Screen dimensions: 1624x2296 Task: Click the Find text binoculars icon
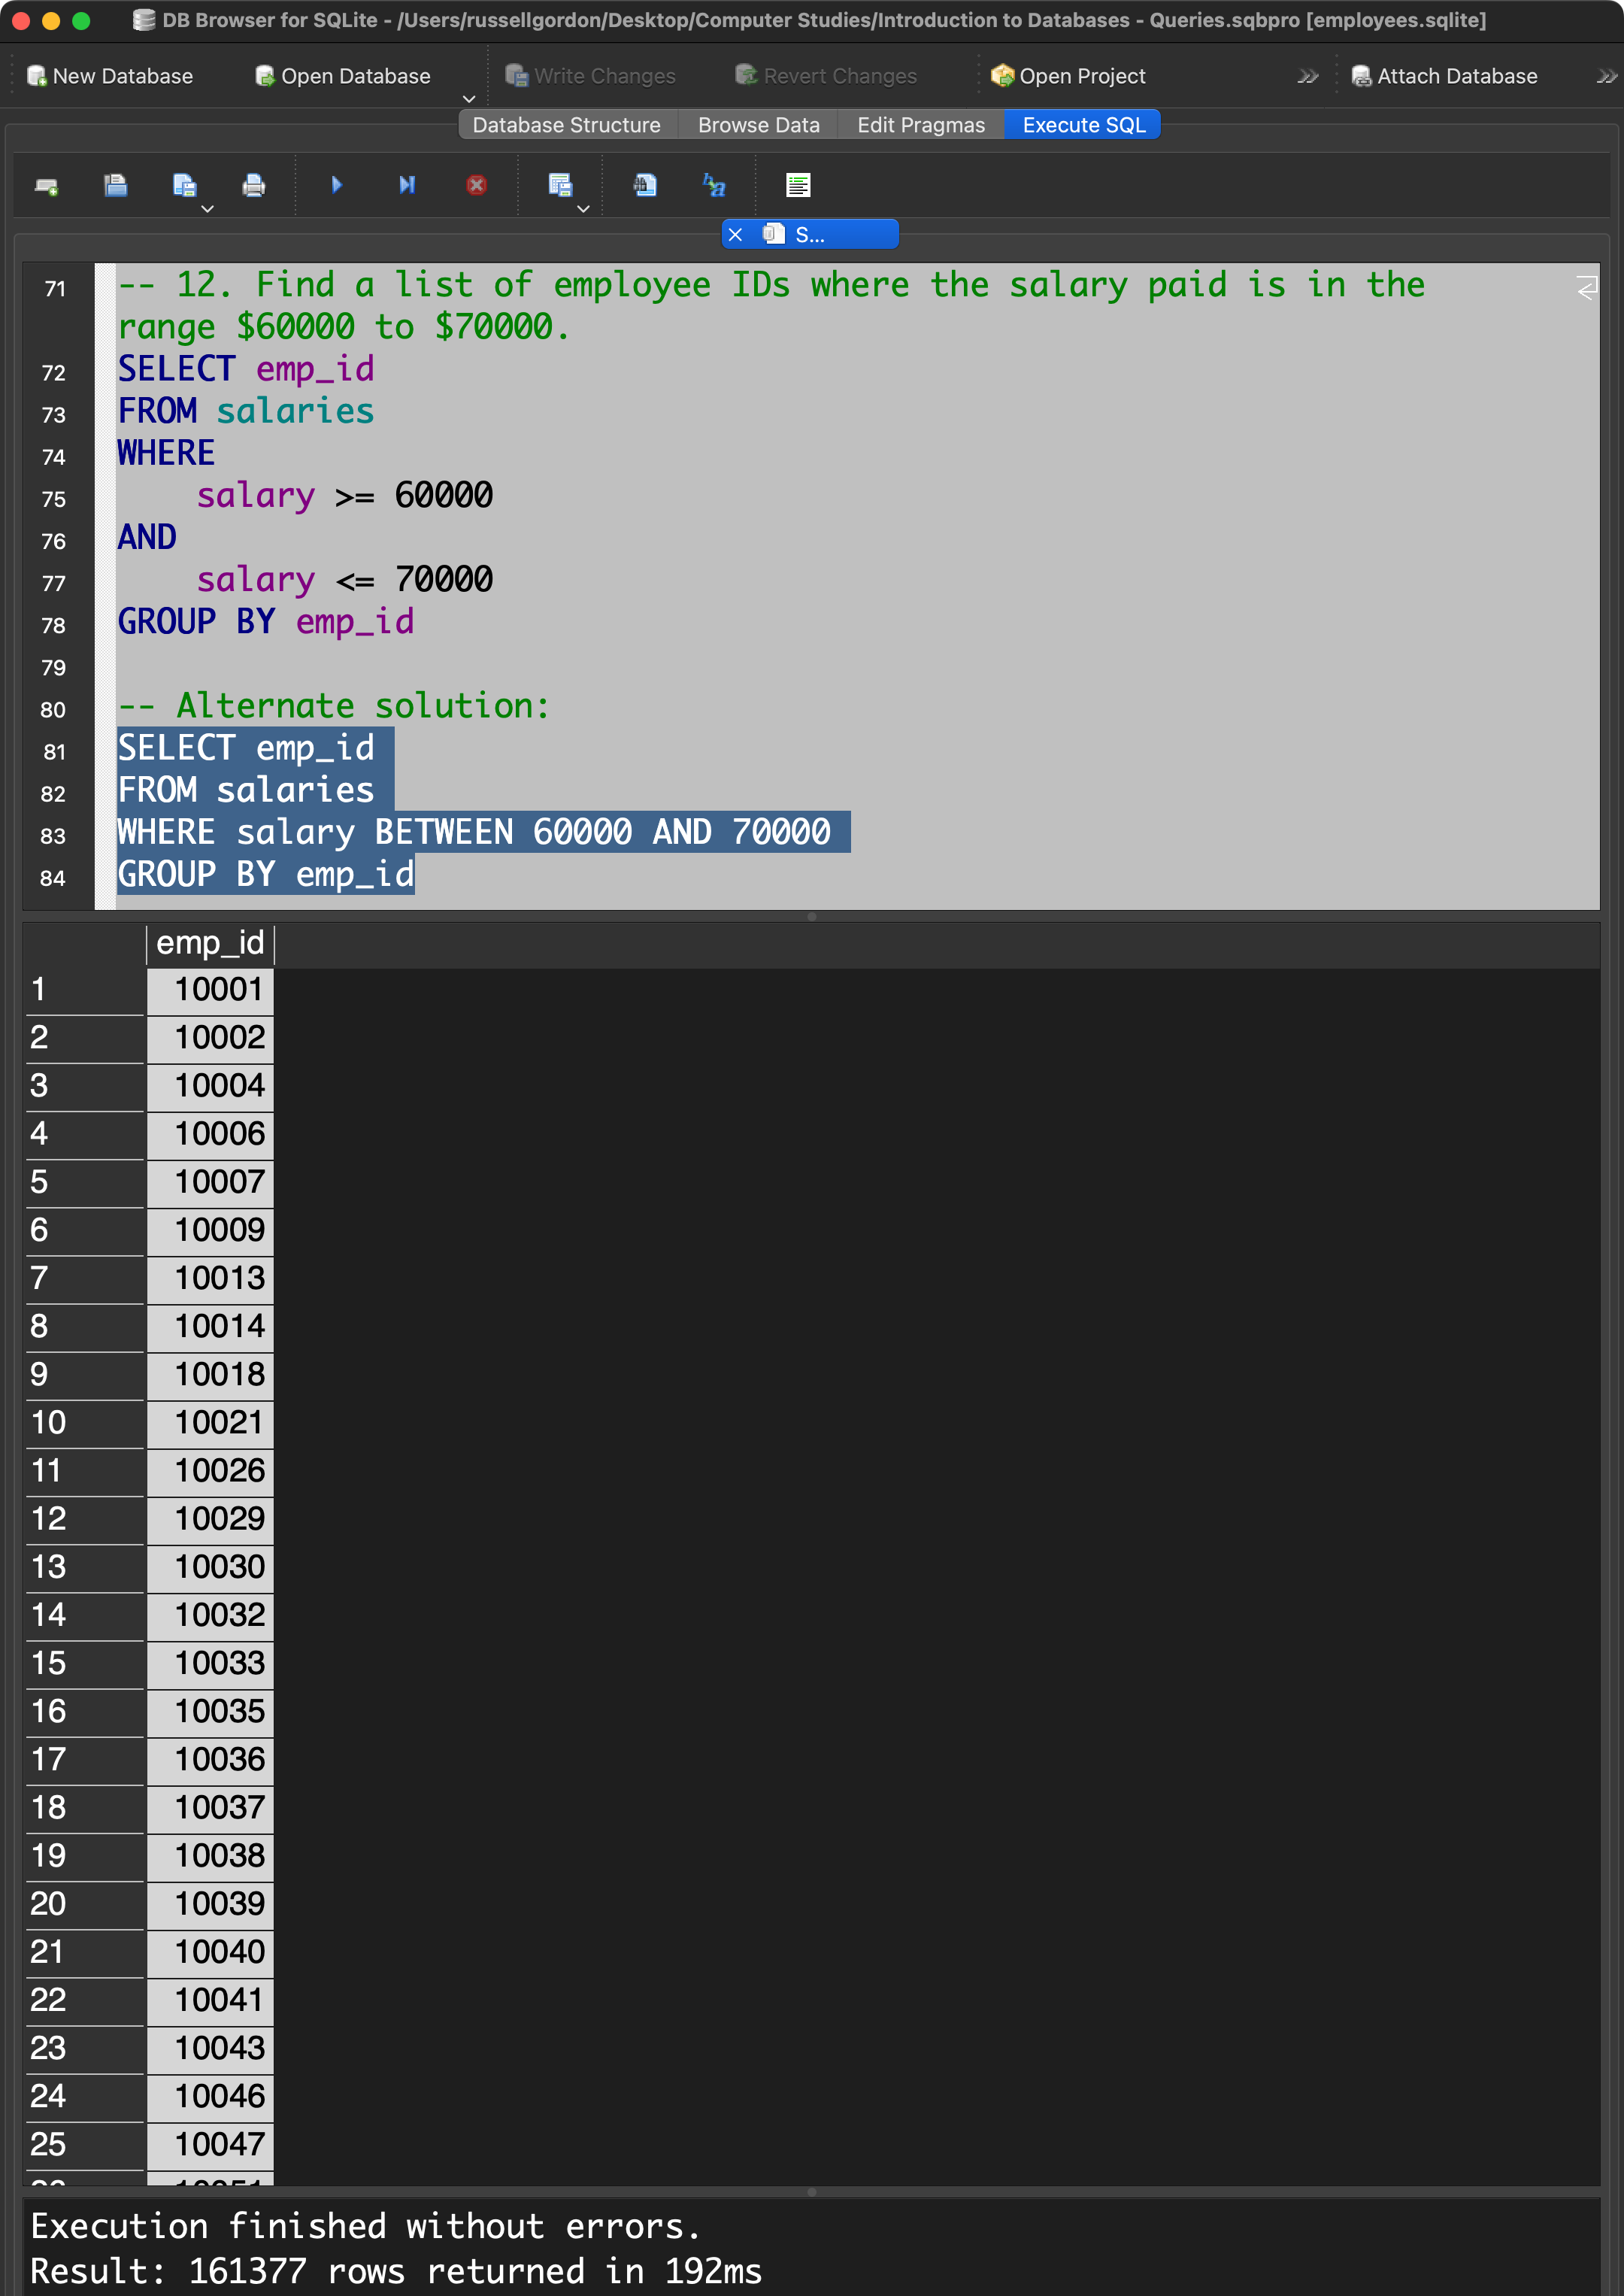(645, 185)
